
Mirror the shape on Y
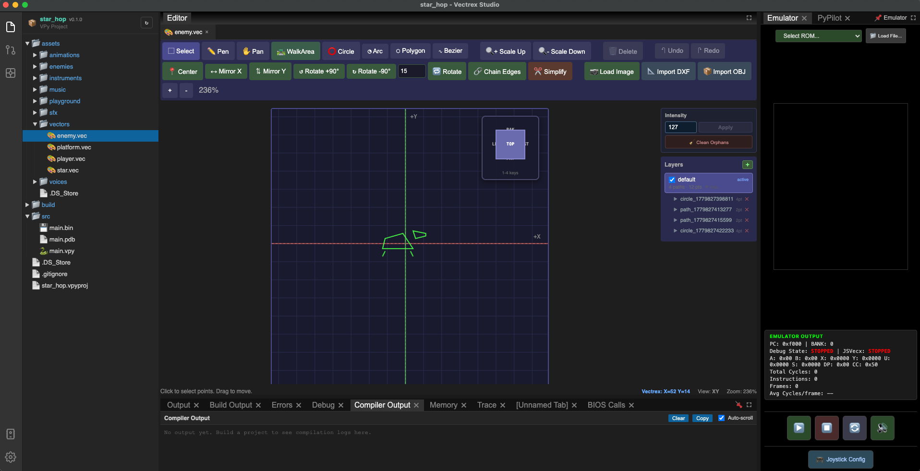270,71
